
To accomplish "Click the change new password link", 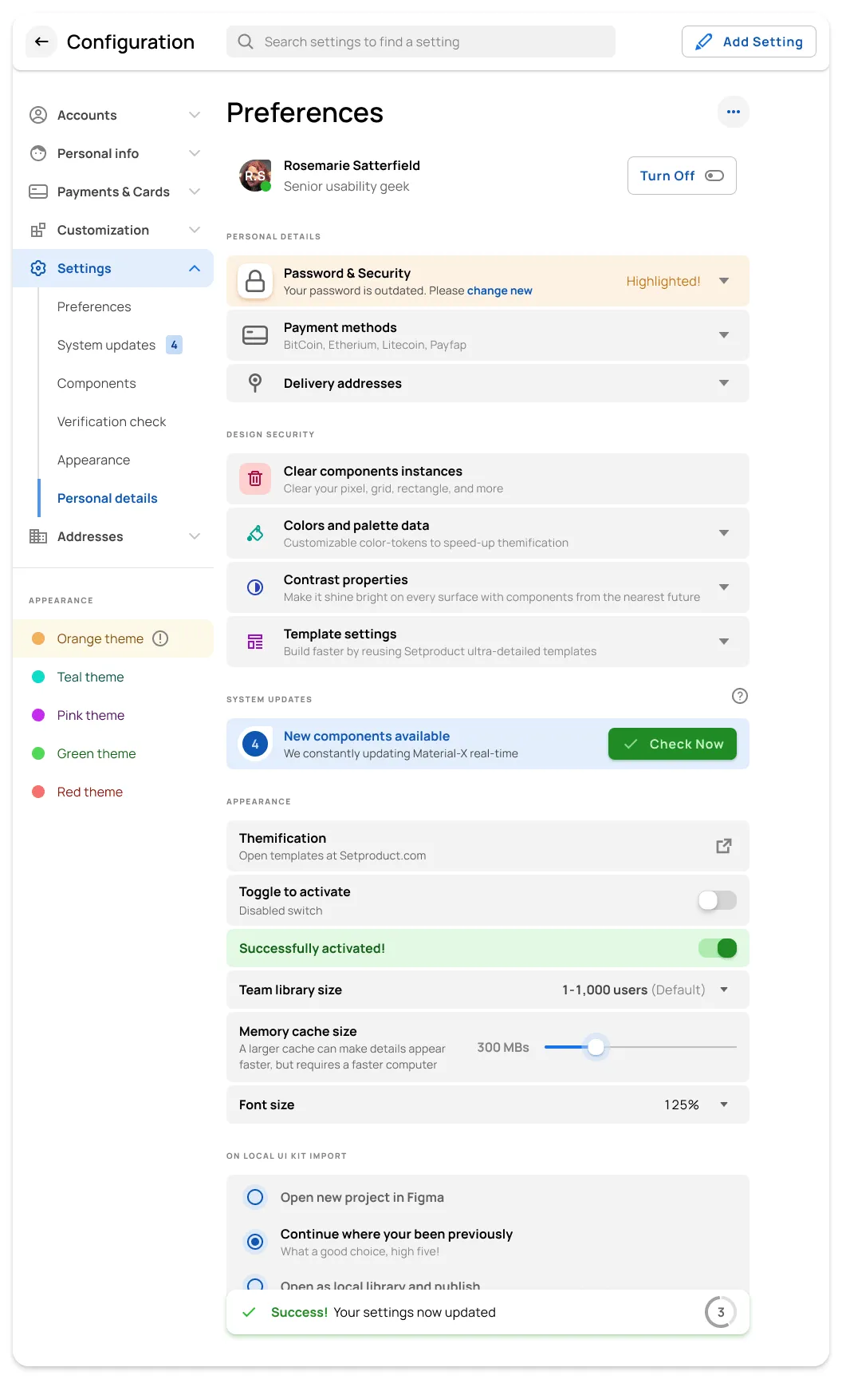I will (499, 290).
